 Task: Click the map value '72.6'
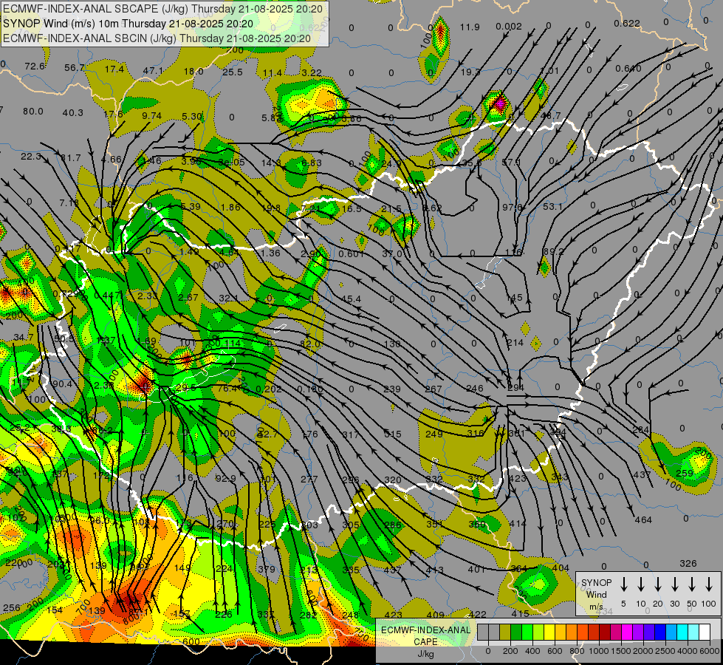point(35,66)
